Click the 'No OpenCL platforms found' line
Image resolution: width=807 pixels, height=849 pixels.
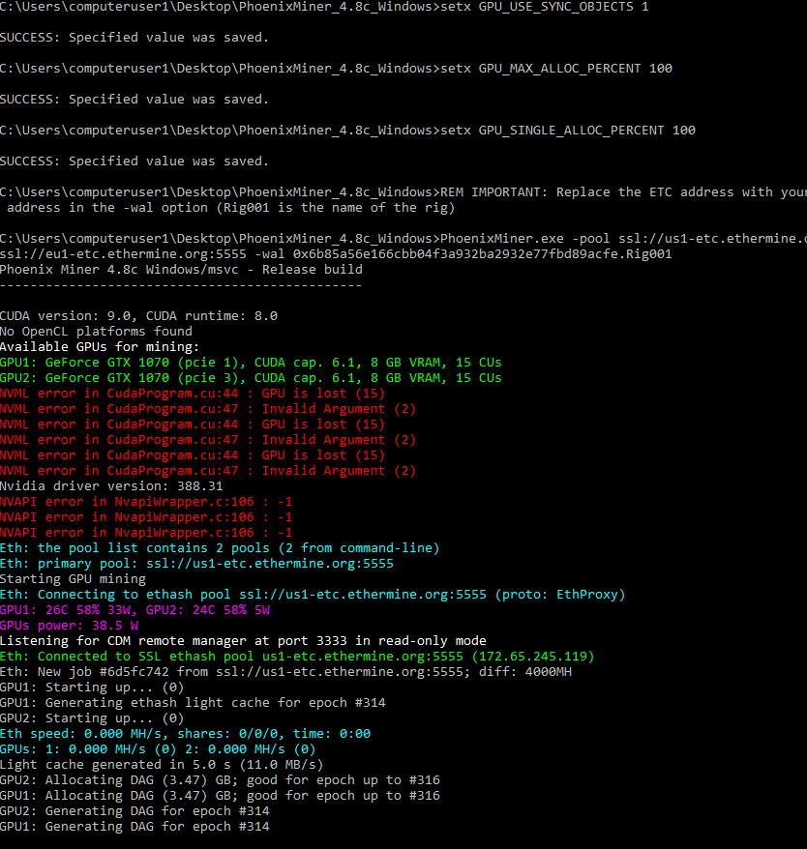click(x=96, y=332)
